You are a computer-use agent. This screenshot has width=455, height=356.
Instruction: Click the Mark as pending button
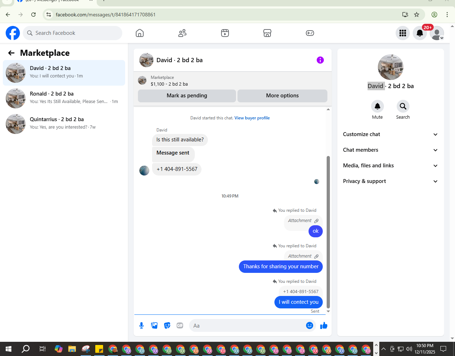click(x=187, y=96)
